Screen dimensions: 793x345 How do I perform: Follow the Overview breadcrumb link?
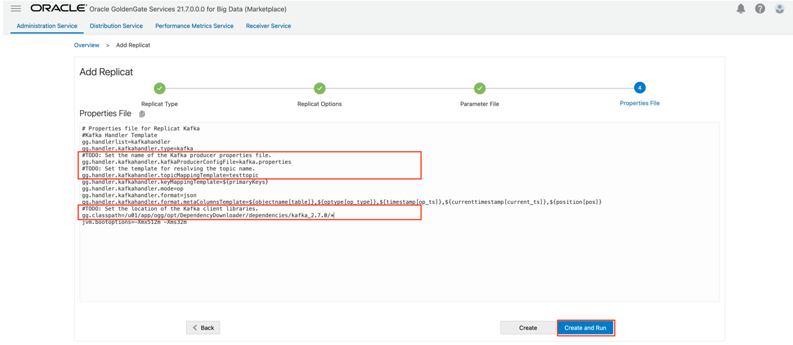(86, 45)
